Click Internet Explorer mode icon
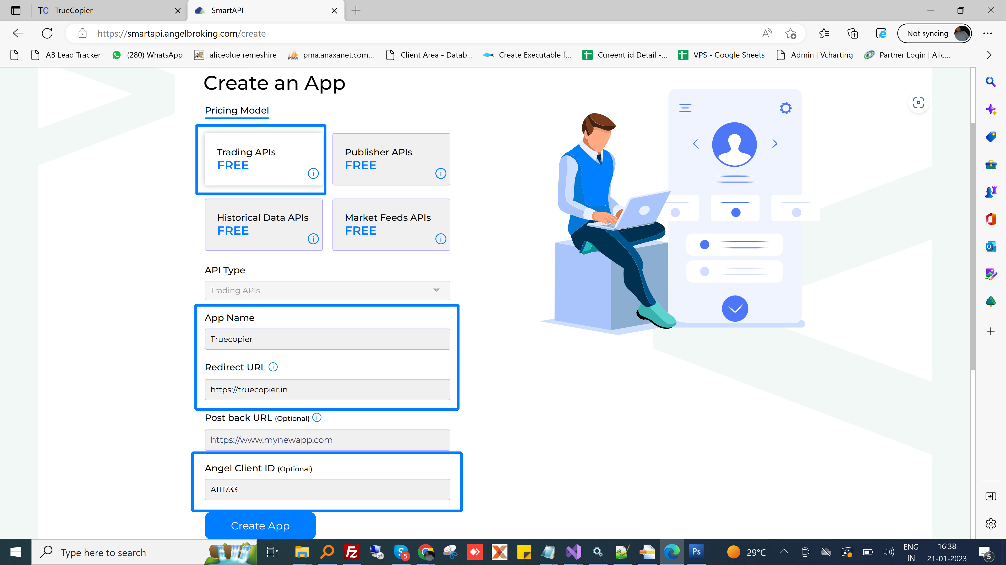The width and height of the screenshot is (1006, 565). click(x=881, y=33)
